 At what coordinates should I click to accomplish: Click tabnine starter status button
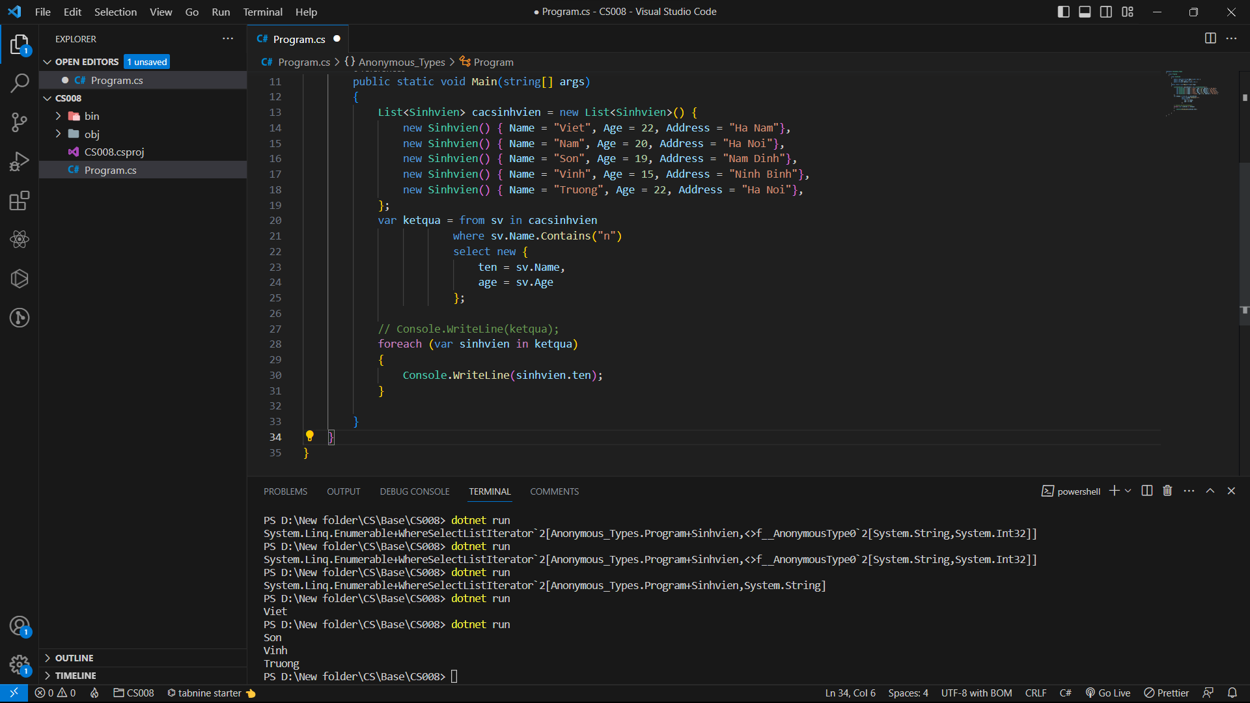(211, 693)
